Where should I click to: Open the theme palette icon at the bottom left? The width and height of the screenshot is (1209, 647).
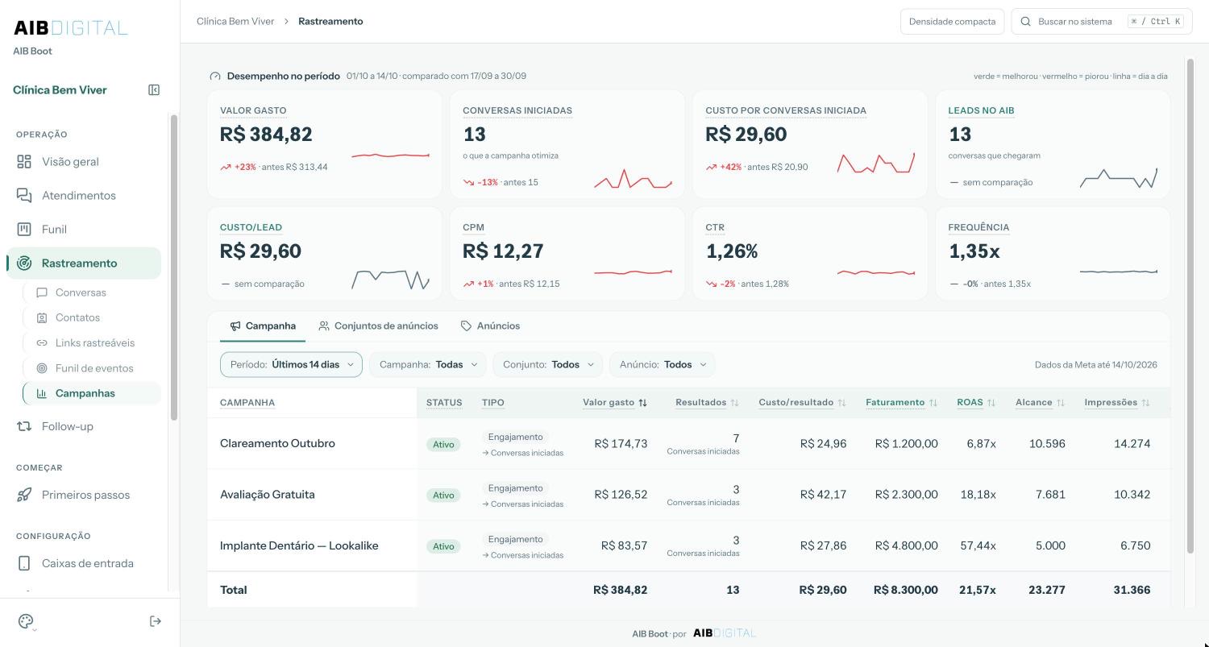[x=26, y=621]
